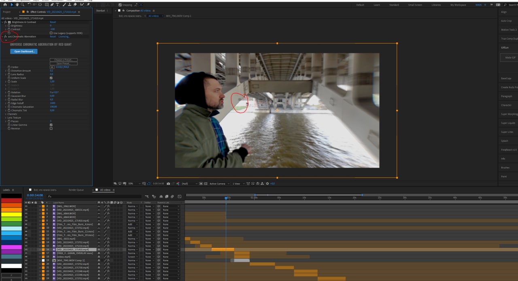518x281 pixels.
Task: Toggle the Snapping checkbox
Action: [x=120, y=5]
